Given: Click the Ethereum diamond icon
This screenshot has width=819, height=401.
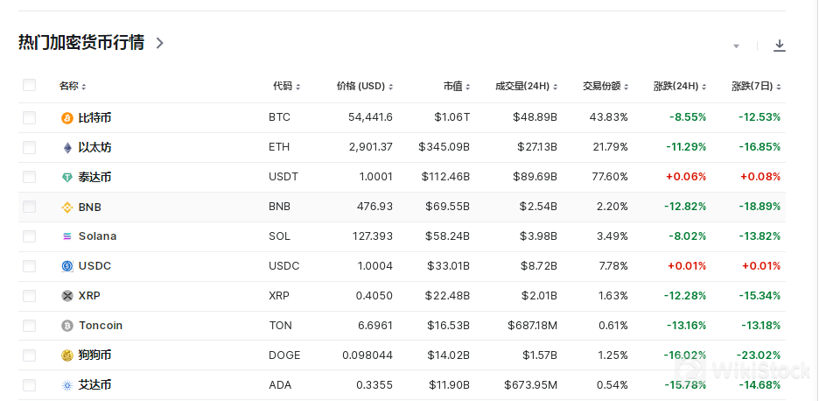Looking at the screenshot, I should pos(67,147).
